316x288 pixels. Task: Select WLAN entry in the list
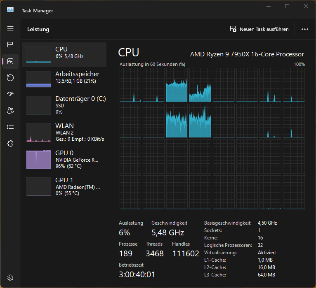[64, 132]
